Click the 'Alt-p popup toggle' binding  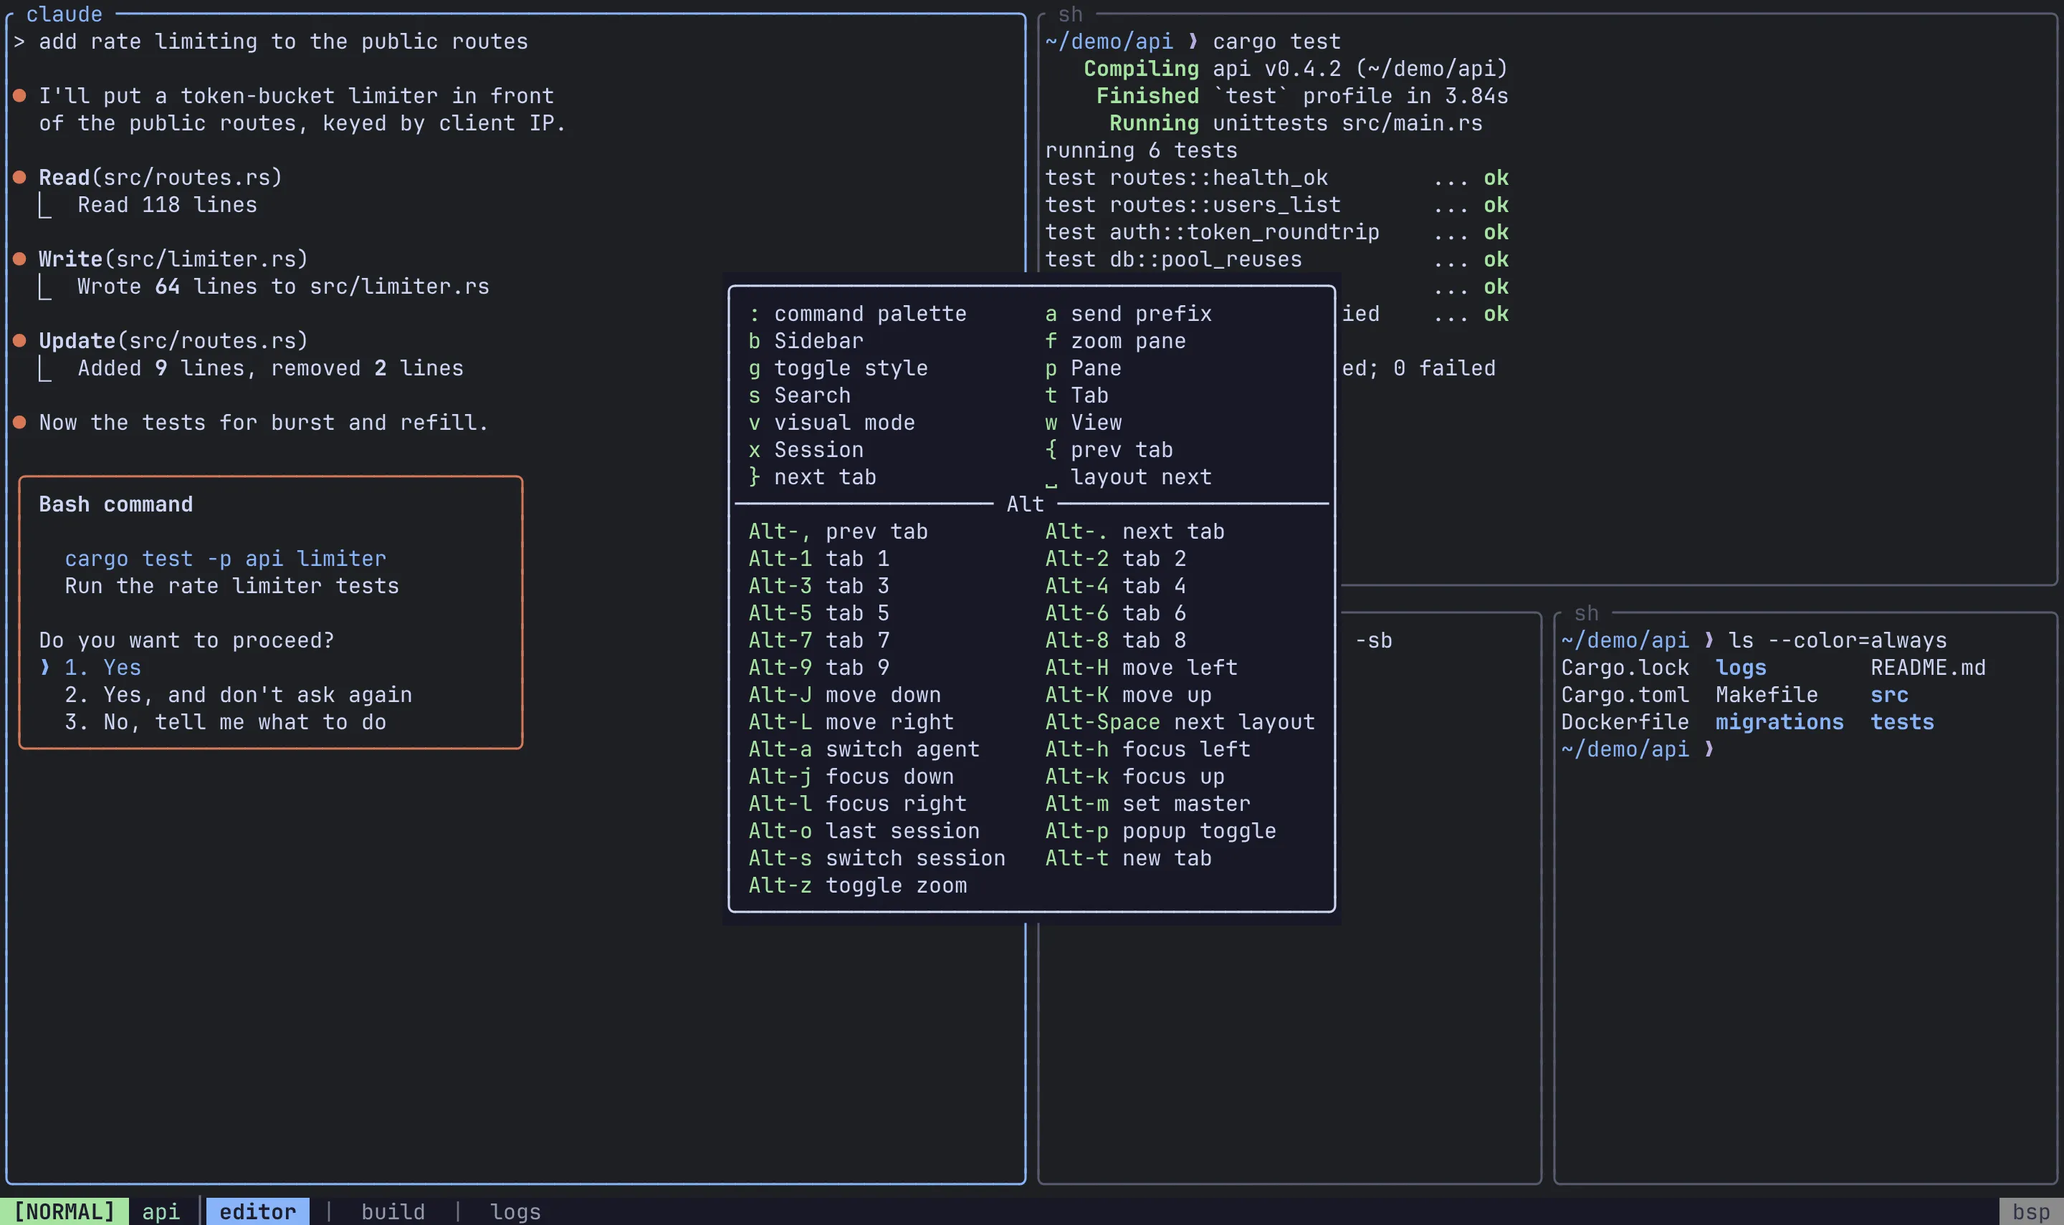click(1161, 830)
